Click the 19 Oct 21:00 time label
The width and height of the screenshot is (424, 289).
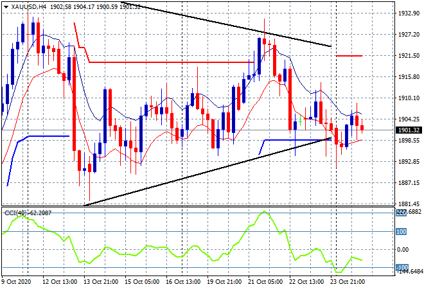224,282
